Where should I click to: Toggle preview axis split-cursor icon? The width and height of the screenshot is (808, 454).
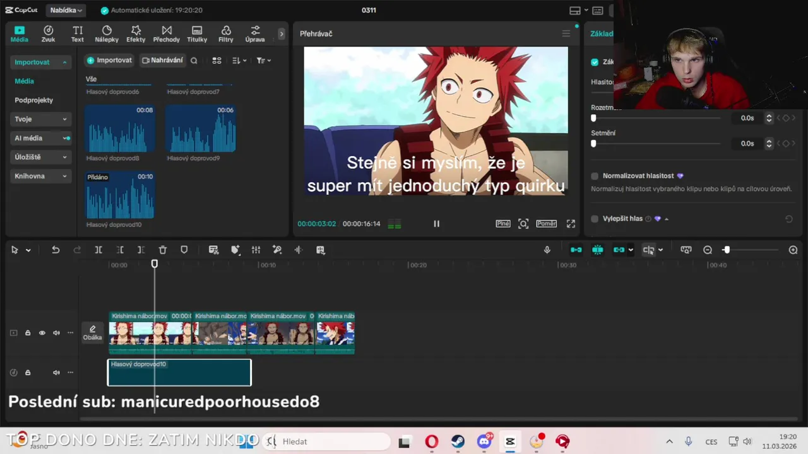click(648, 250)
